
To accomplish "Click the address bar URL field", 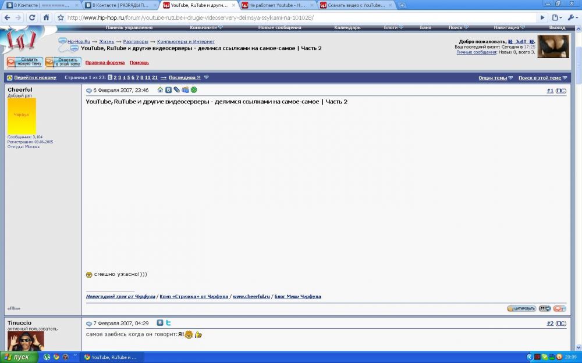I will [301, 17].
